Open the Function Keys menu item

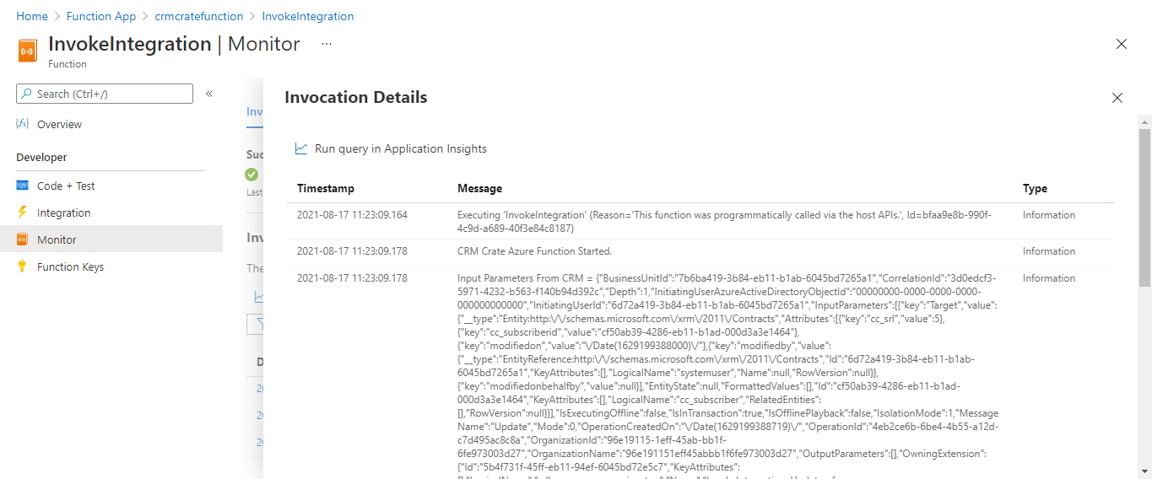coord(70,266)
